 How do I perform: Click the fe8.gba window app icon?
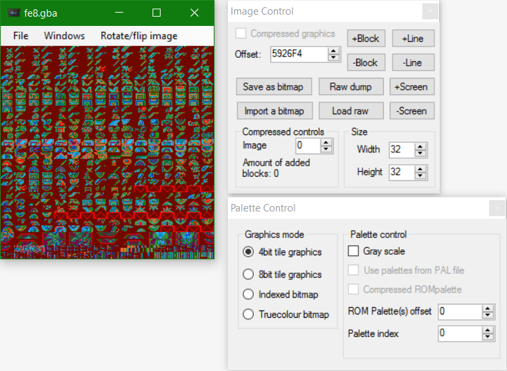(13, 13)
